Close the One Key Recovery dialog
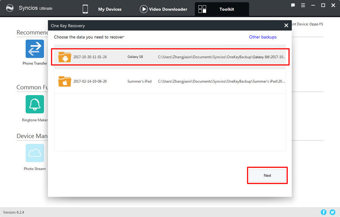Image resolution: width=340 pixels, height=217 pixels. coord(286,25)
